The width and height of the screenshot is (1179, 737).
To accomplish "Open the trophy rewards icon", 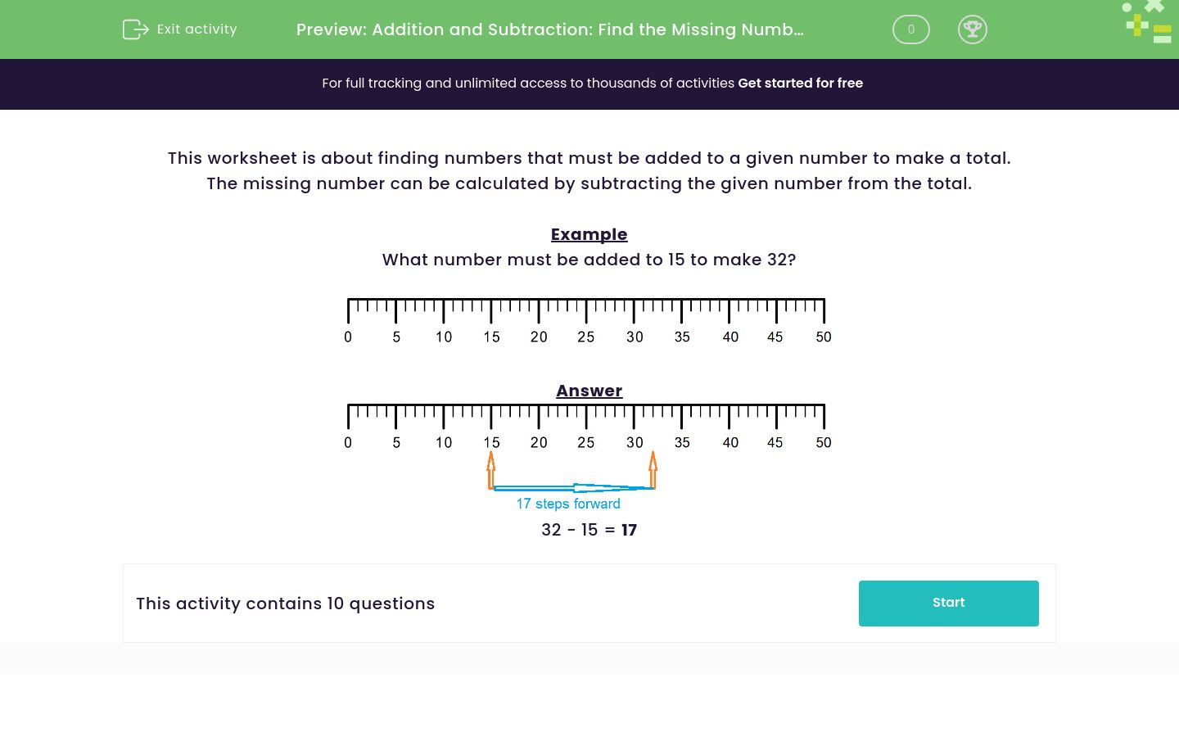I will [973, 29].
